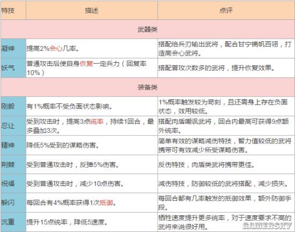Click the 躲闪 skill name cell
Image resolution: width=295 pixels, height=232 pixels.
(x=13, y=203)
